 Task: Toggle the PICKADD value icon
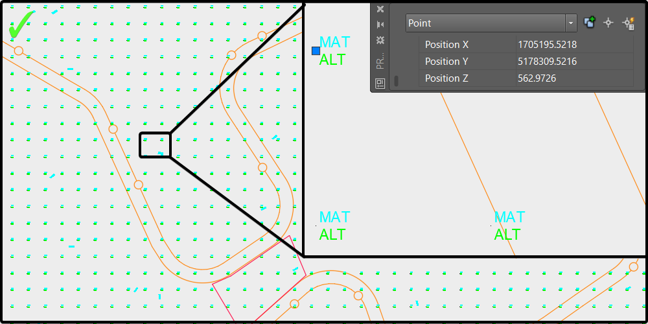[590, 23]
